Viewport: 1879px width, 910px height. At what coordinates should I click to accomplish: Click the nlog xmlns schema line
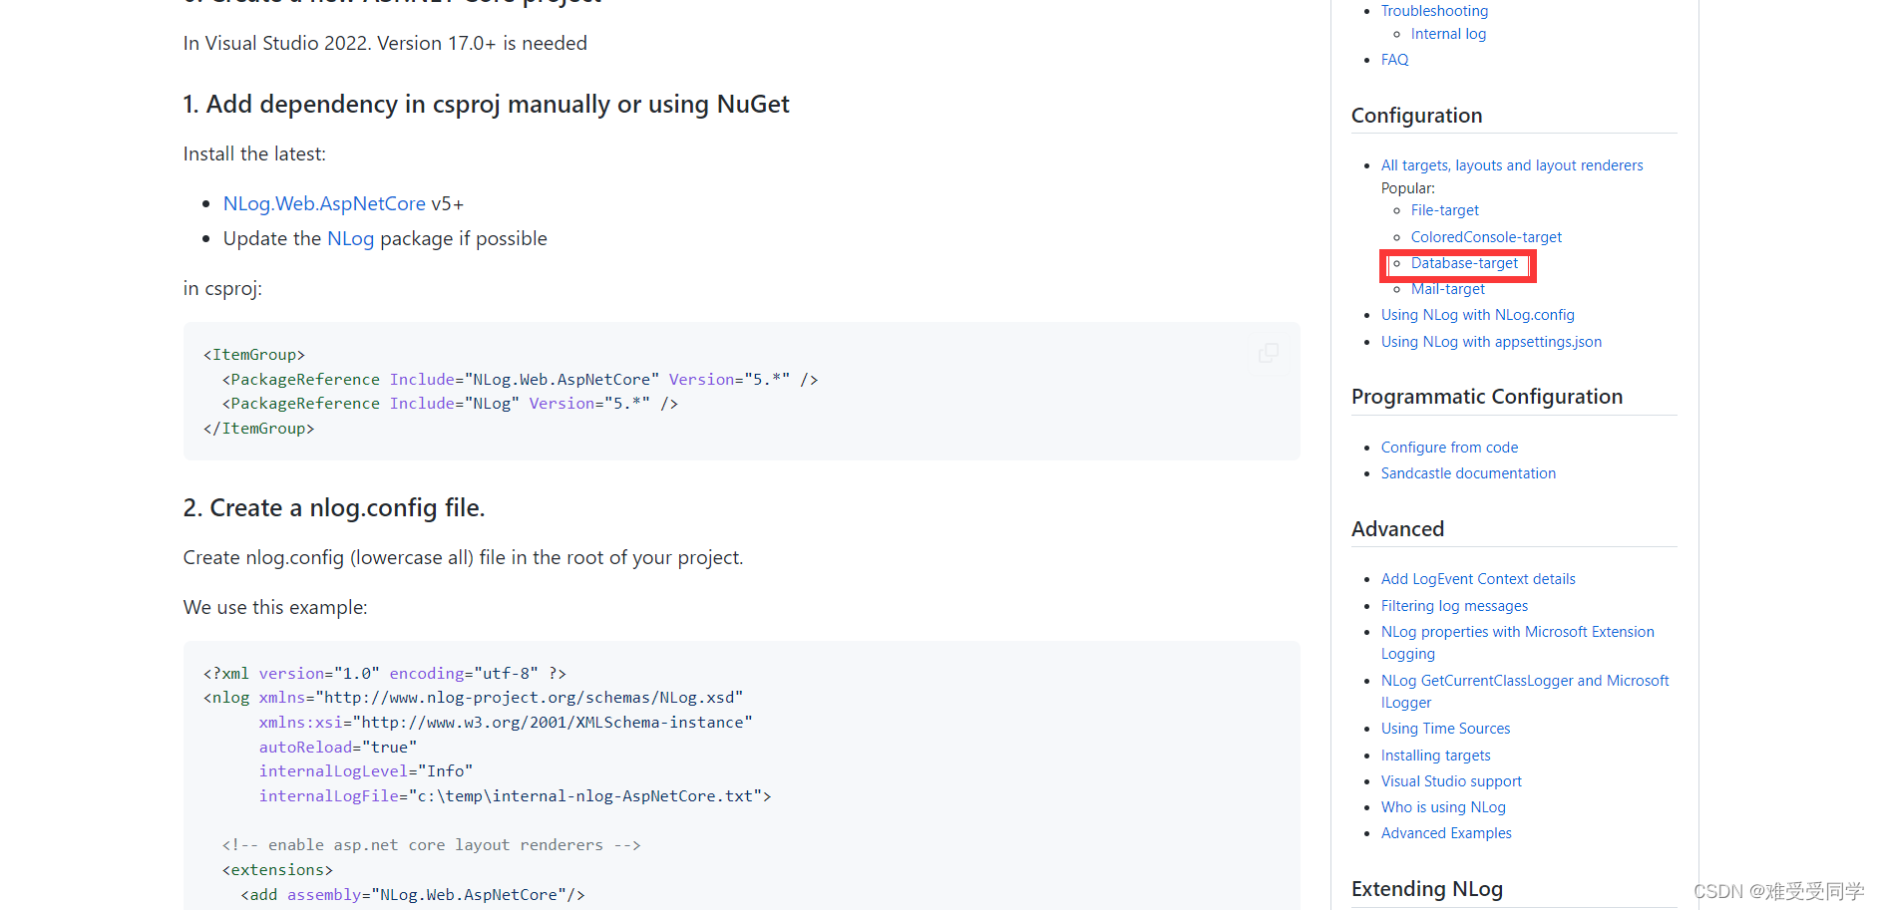[x=474, y=698]
